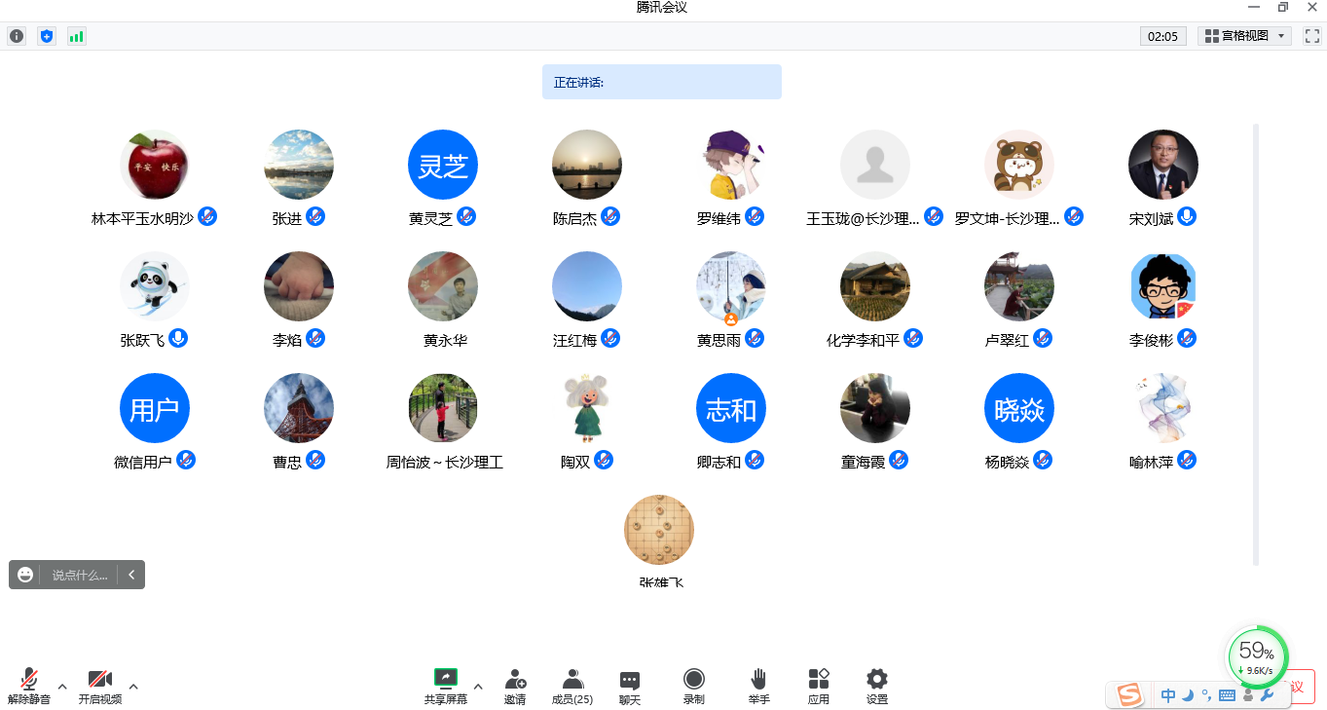Type in the 说点什么... chat input
The height and width of the screenshot is (710, 1327).
pos(79,575)
